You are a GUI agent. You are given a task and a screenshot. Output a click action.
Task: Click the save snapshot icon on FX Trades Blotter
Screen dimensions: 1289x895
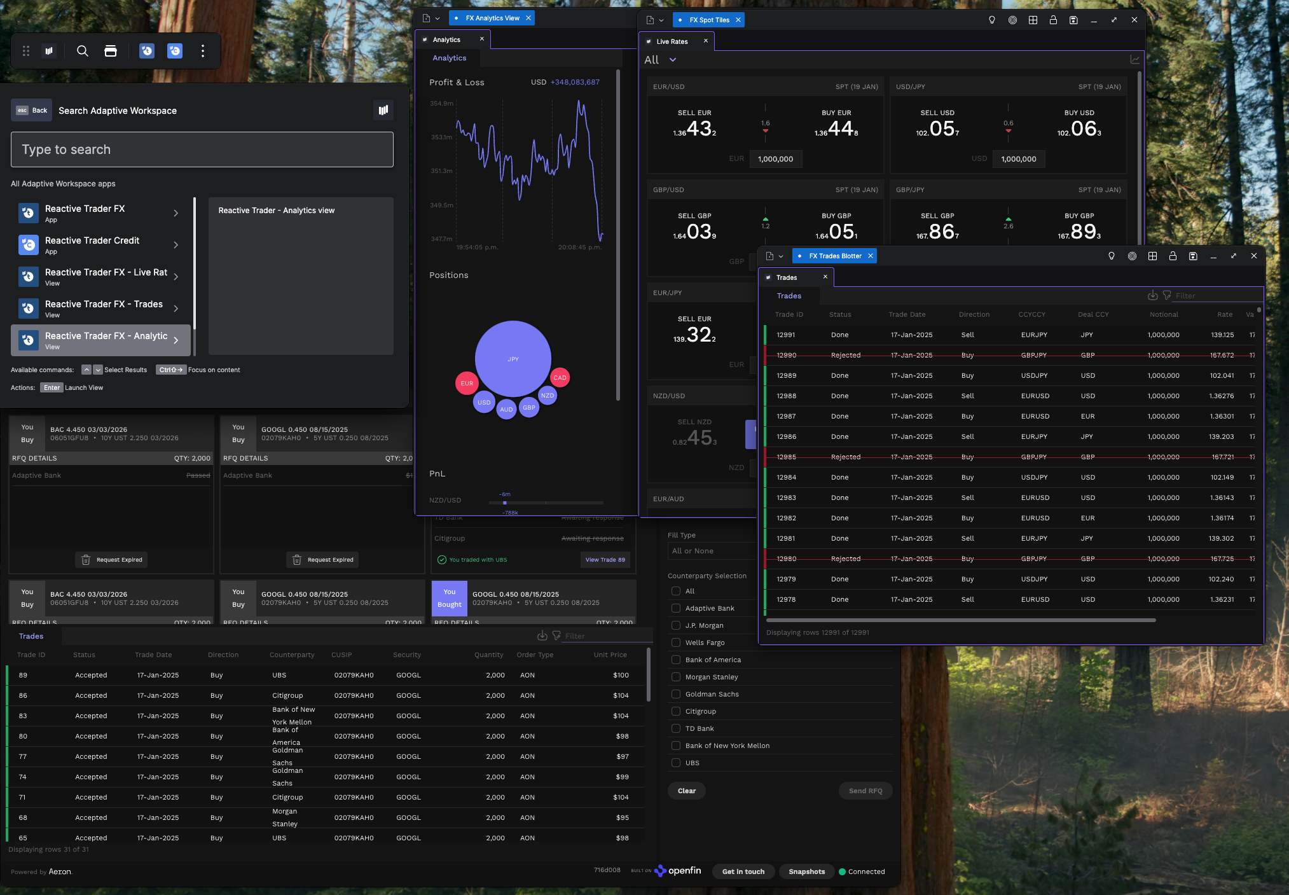(x=1193, y=256)
